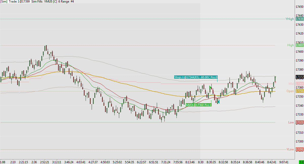Viewport: 304px width, 164px height.
Task: Click the green 5 E indicator box
Action: [301, 162]
